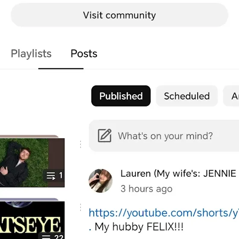239x239 pixels.
Task: Switch to the Playlists tab
Action: (x=31, y=54)
